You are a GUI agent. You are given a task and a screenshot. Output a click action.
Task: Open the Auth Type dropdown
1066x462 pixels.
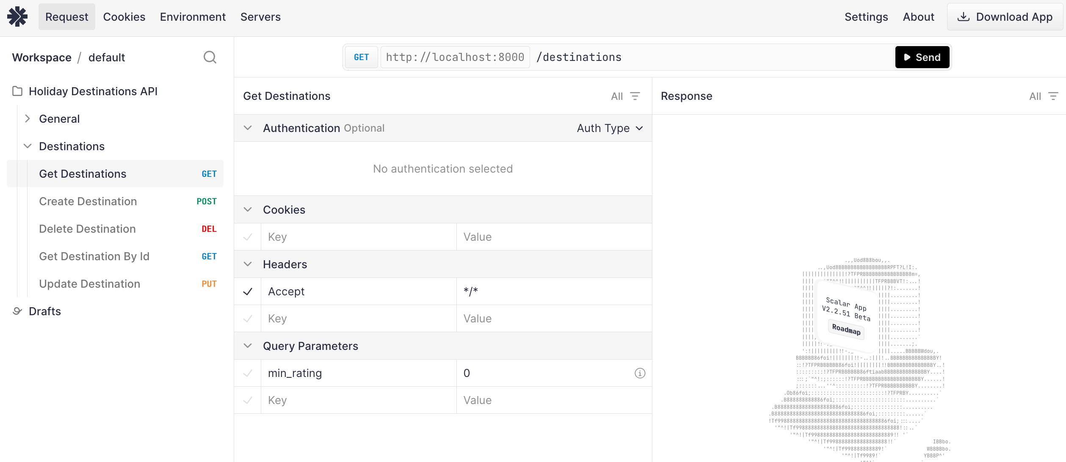tap(609, 128)
